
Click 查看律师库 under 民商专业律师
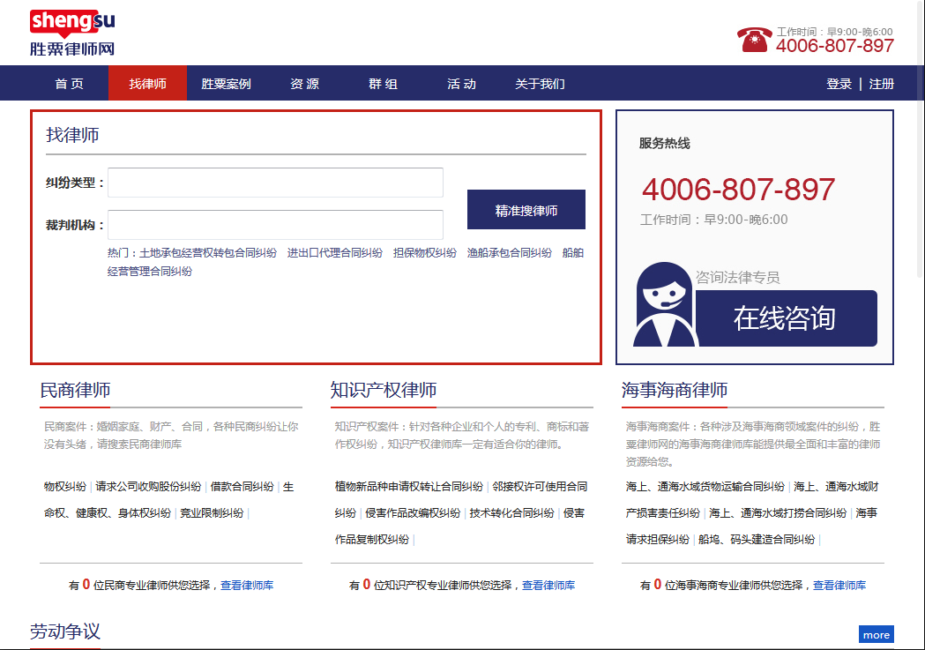pos(247,585)
